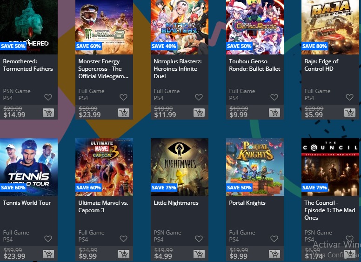Open The Council - Episode 1 title link
The width and height of the screenshot is (361, 262).
(x=330, y=210)
